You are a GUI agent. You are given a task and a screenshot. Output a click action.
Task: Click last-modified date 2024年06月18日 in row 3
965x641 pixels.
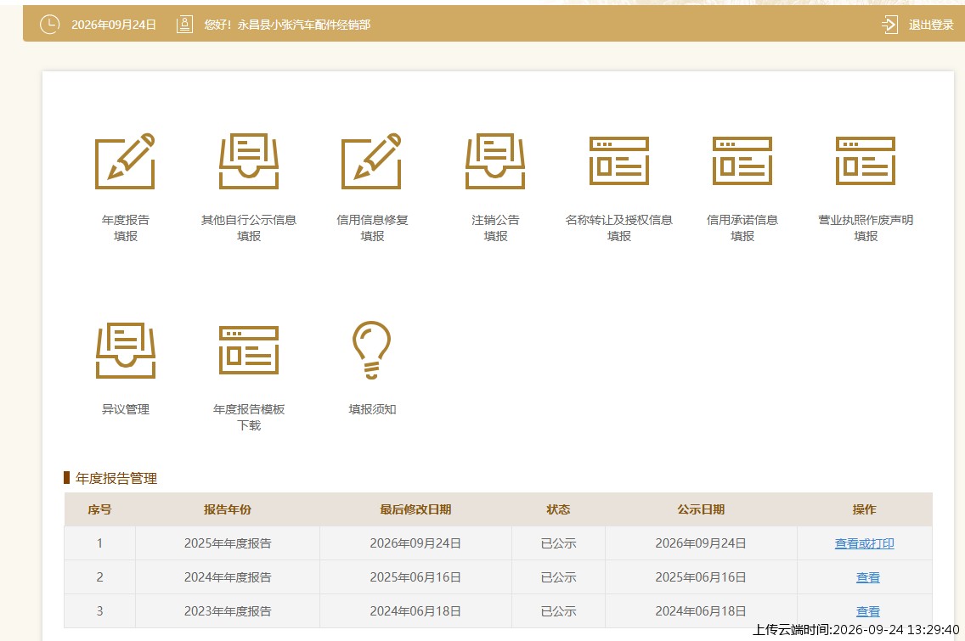[415, 610]
